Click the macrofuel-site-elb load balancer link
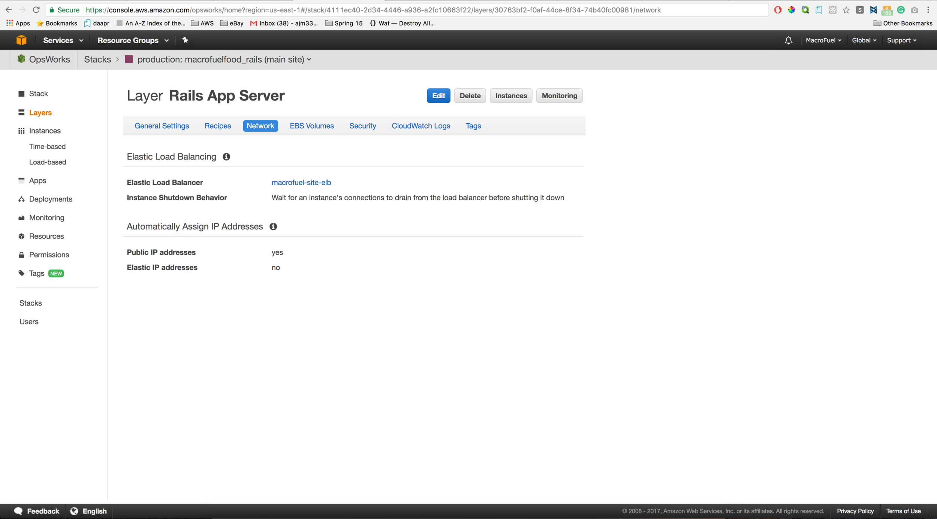The width and height of the screenshot is (937, 519). pos(301,182)
